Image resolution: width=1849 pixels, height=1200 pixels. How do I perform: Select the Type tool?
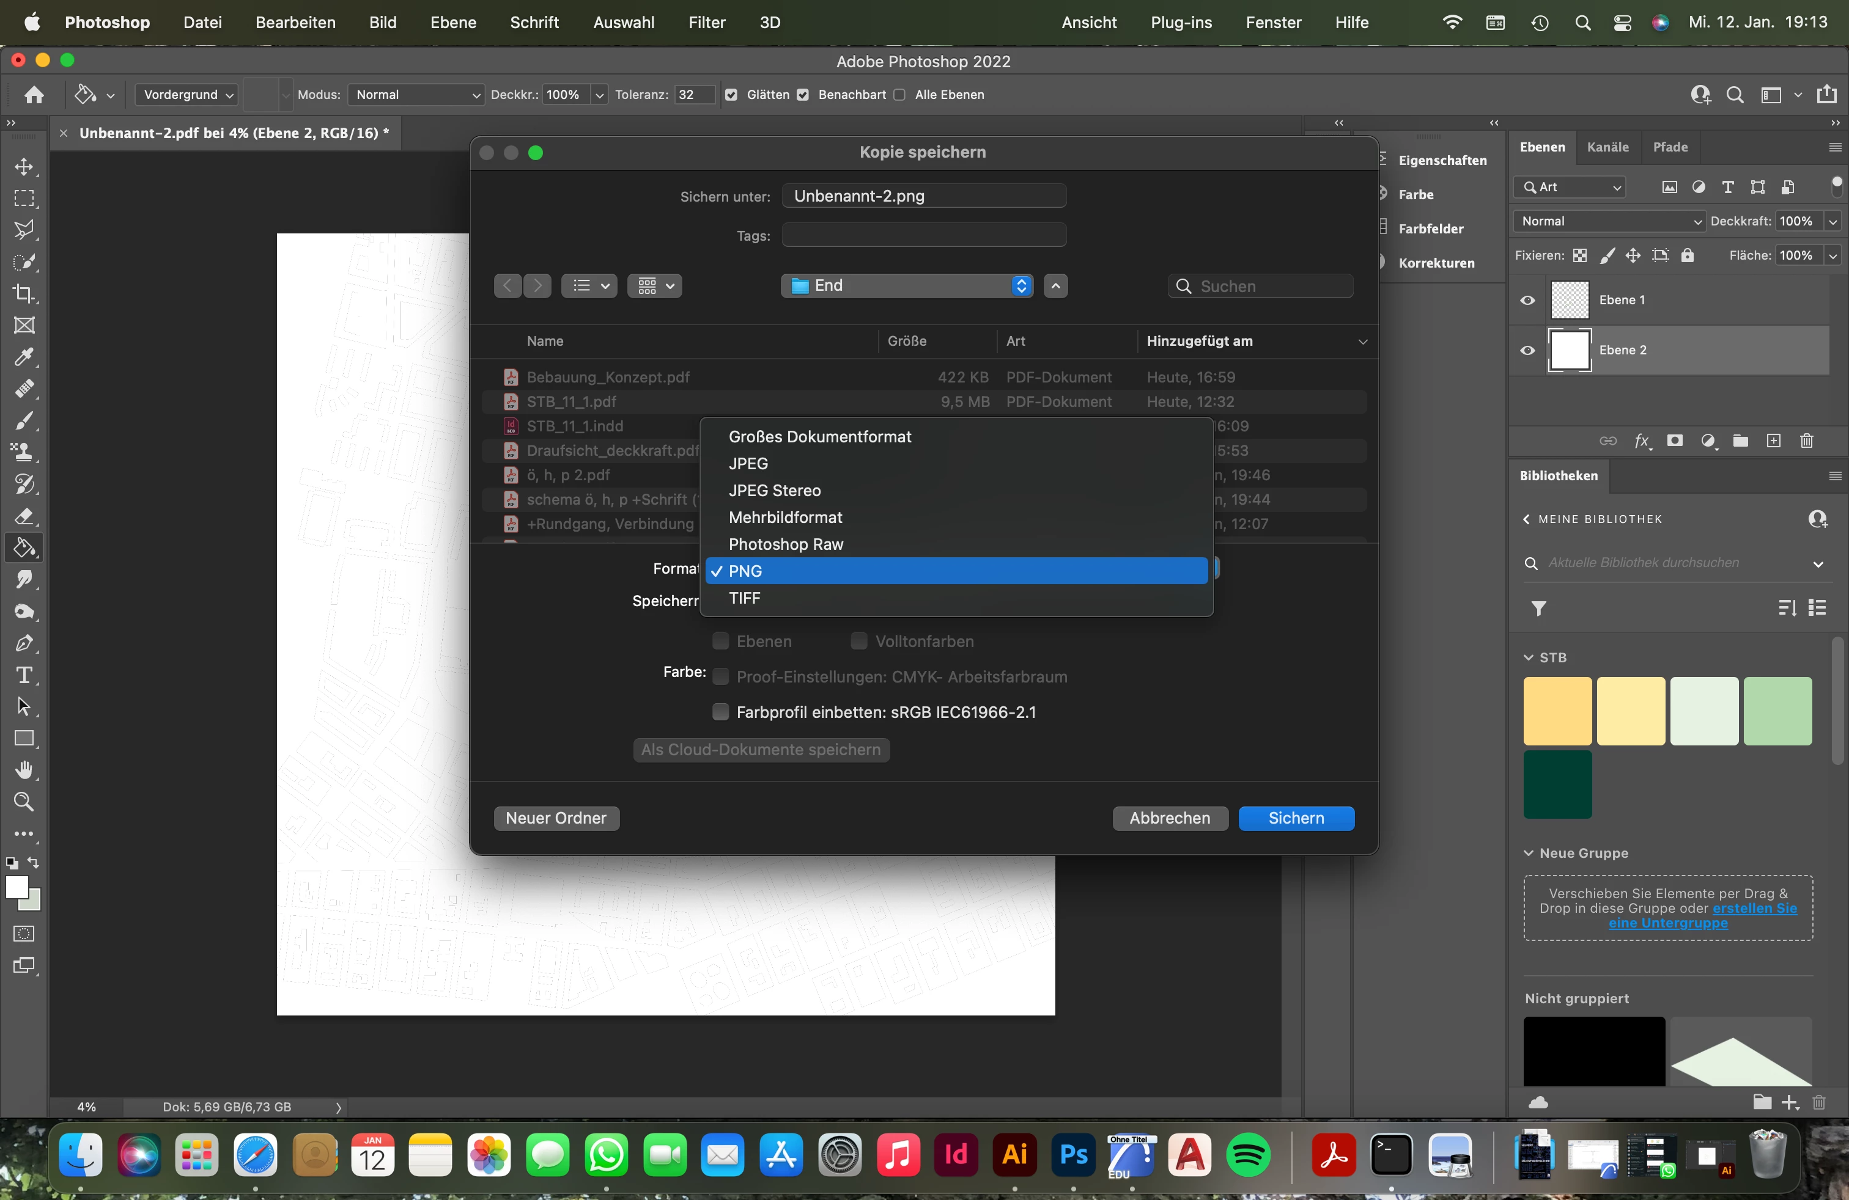tap(24, 675)
